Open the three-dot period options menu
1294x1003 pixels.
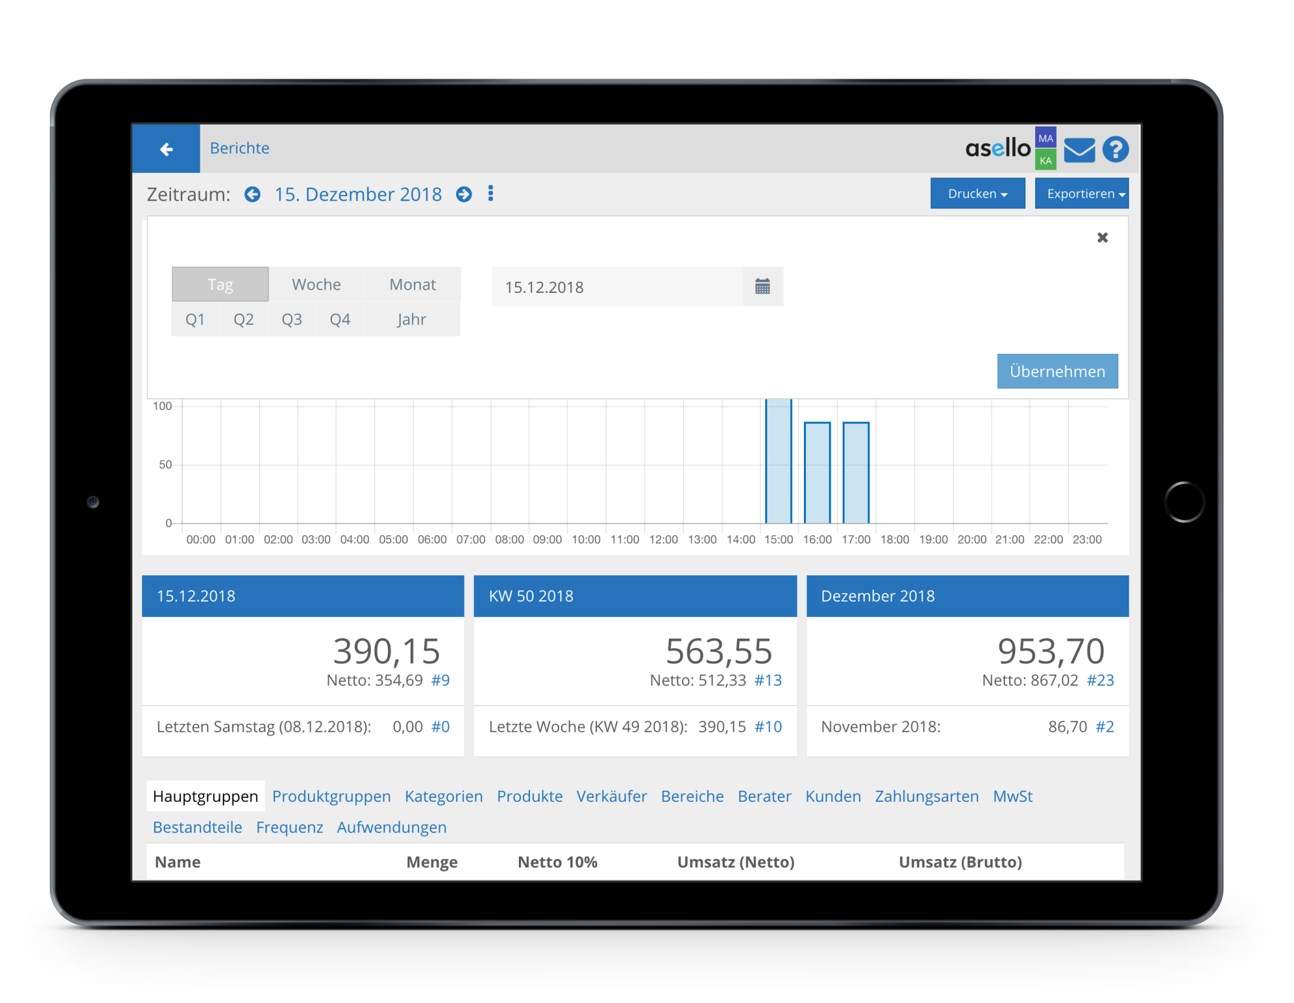491,194
